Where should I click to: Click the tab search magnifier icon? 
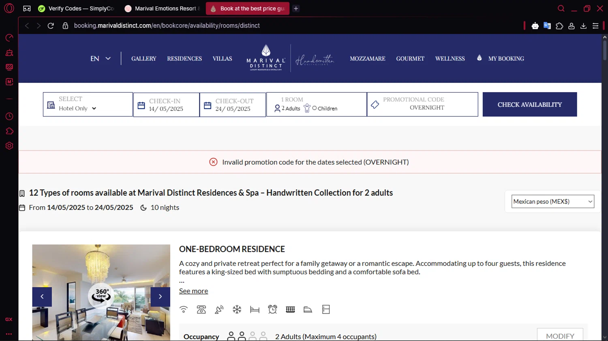(x=561, y=8)
